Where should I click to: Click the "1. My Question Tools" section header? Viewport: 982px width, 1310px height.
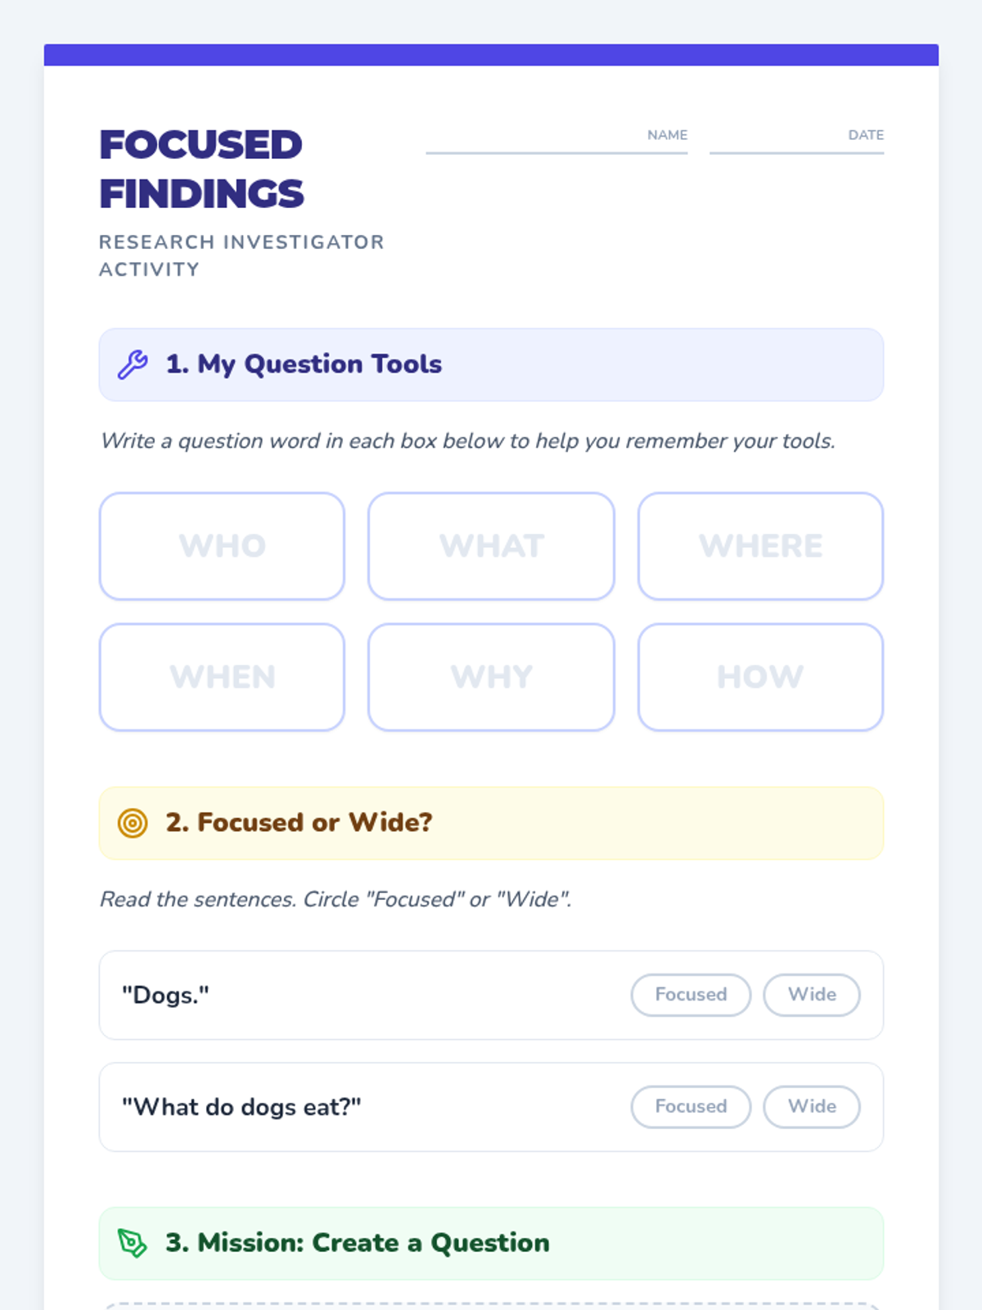click(x=491, y=364)
